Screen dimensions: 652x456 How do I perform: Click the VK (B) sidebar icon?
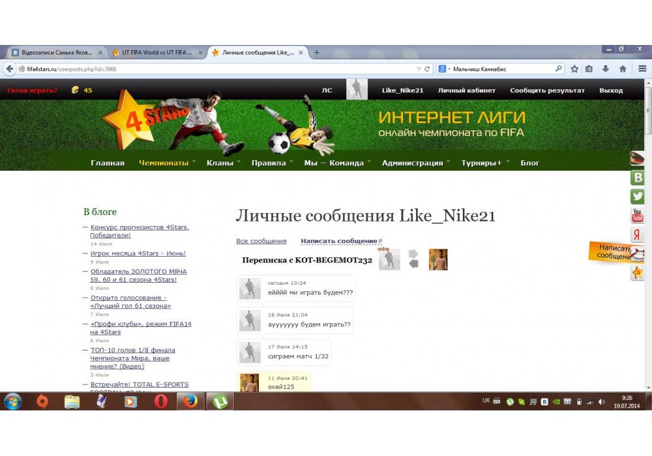(x=637, y=177)
